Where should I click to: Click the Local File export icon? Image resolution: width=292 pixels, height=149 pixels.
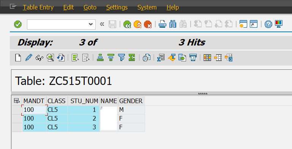click(x=182, y=58)
